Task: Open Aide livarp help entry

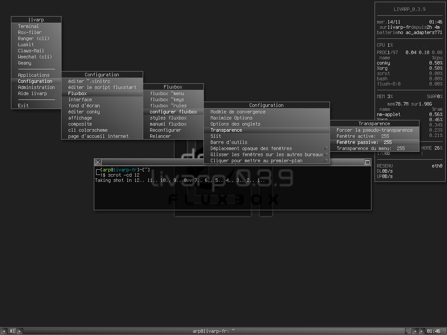Action: pos(36,93)
